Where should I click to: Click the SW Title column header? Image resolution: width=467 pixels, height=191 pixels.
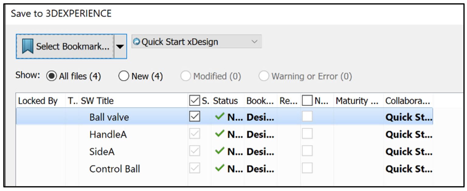(97, 100)
